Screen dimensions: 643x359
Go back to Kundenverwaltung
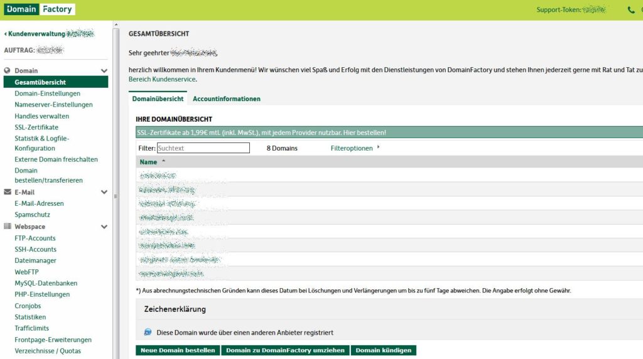tap(35, 34)
